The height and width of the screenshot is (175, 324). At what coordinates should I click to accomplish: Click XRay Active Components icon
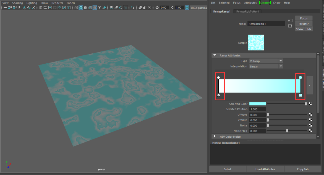tap(145, 7)
